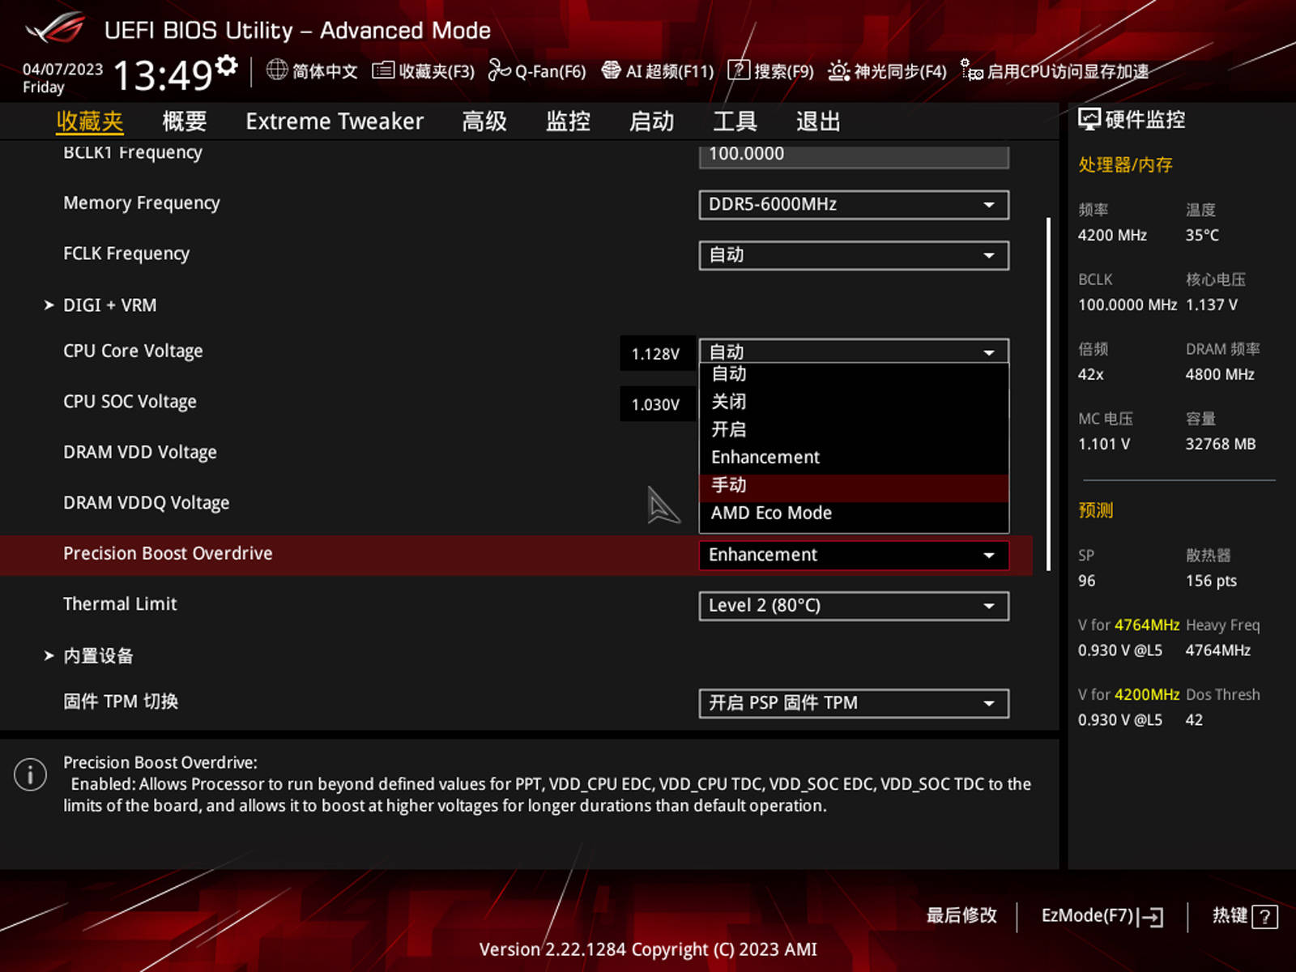1296x972 pixels.
Task: Open the FCLK Frequency dropdown
Action: pyautogui.click(x=854, y=255)
